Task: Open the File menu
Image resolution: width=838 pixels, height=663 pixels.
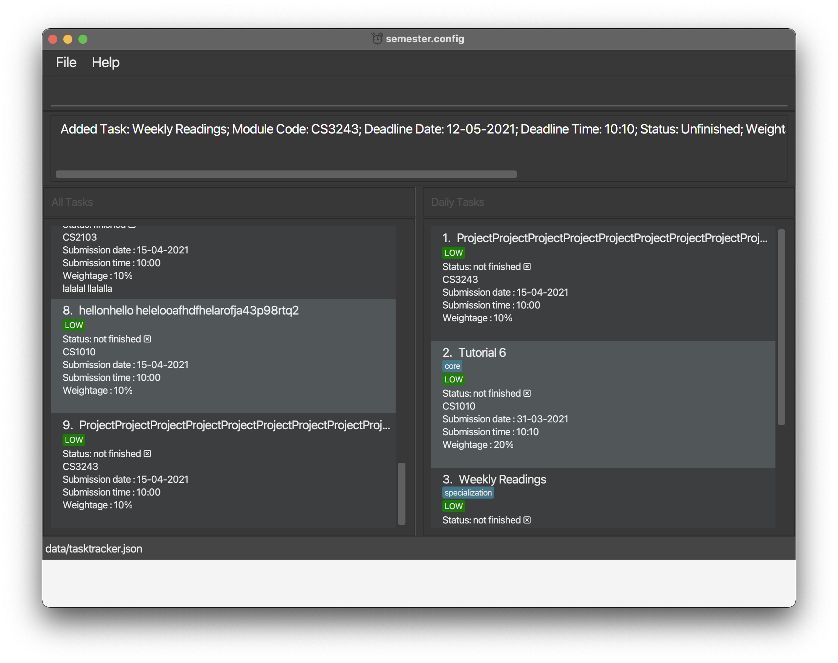Action: 66,63
